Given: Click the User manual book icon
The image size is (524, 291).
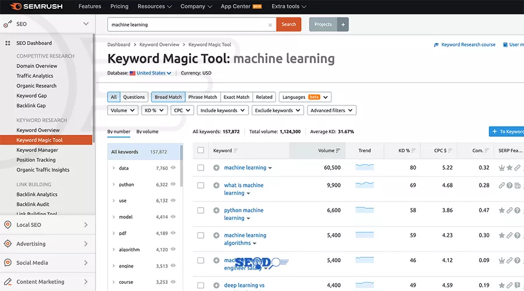Looking at the screenshot, I should [x=505, y=45].
